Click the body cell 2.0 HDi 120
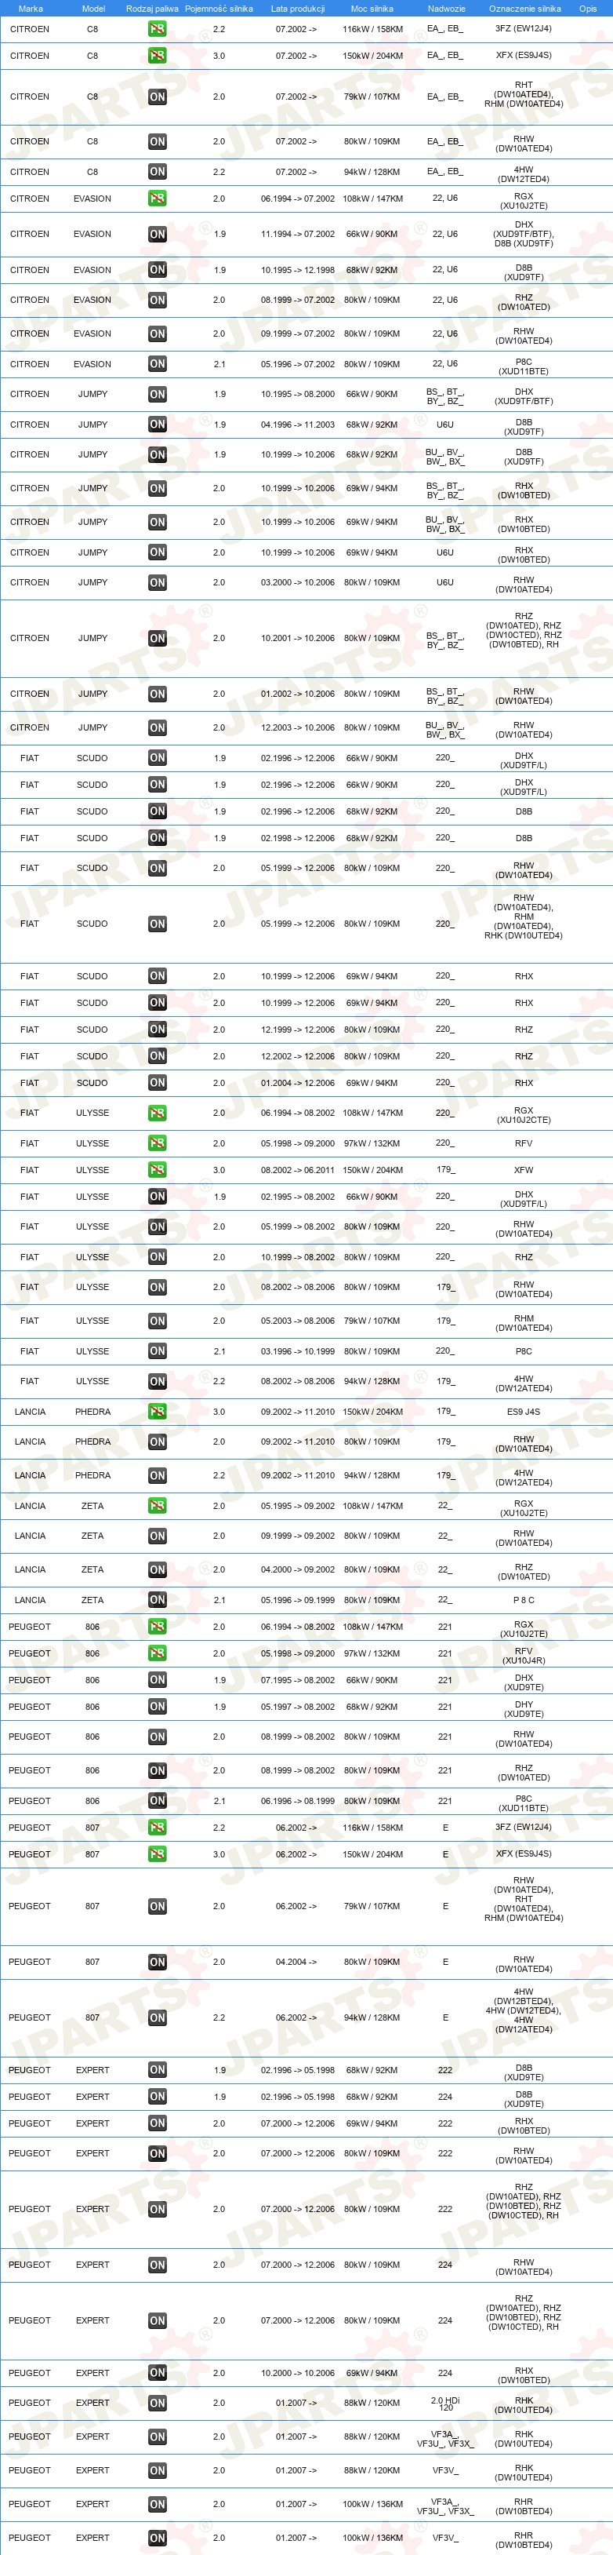 coord(445,2404)
